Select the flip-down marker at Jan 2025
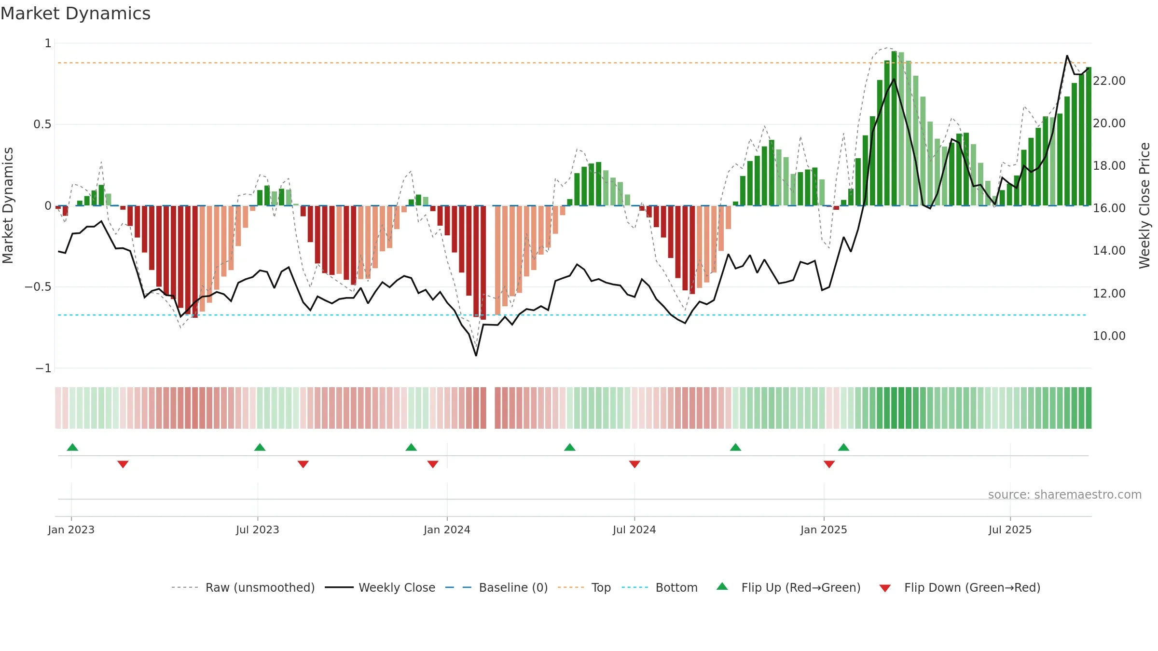The image size is (1158, 651). click(829, 464)
